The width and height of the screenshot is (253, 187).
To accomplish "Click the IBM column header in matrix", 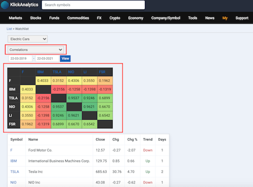I will 40,72.
